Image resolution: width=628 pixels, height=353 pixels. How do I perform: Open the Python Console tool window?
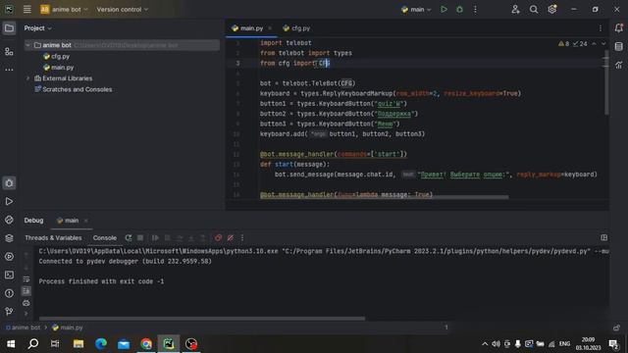pyautogui.click(x=9, y=220)
